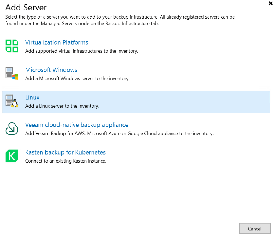
Task: Click the Microsoft Windows server icon
Action: click(12, 74)
